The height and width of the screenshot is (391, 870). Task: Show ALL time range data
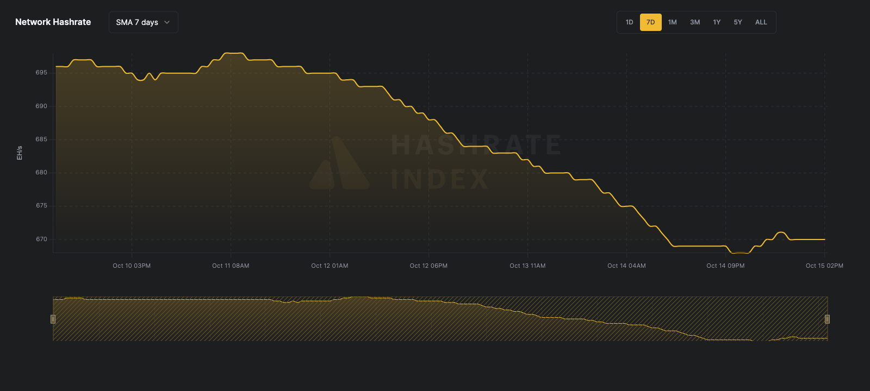pyautogui.click(x=761, y=22)
